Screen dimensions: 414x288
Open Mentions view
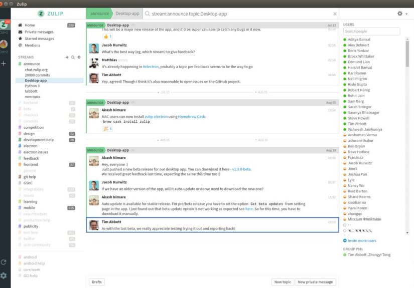(x=33, y=45)
